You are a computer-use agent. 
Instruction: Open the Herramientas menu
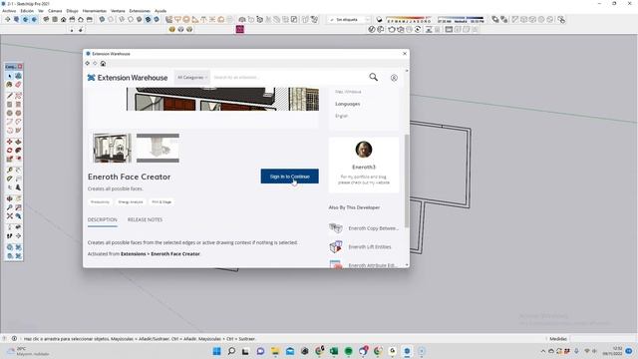[x=95, y=11]
